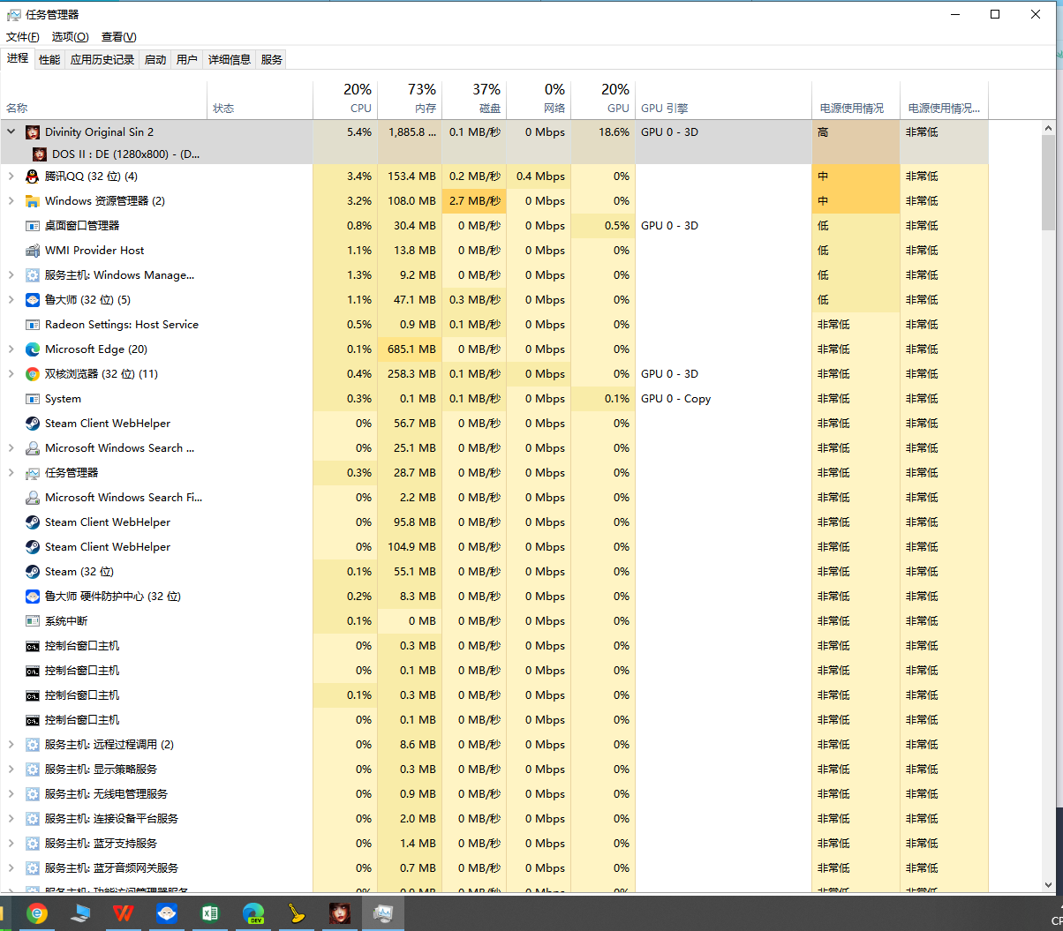
Task: Expand the Windows 资源管理器 (2) group
Action: [x=11, y=201]
